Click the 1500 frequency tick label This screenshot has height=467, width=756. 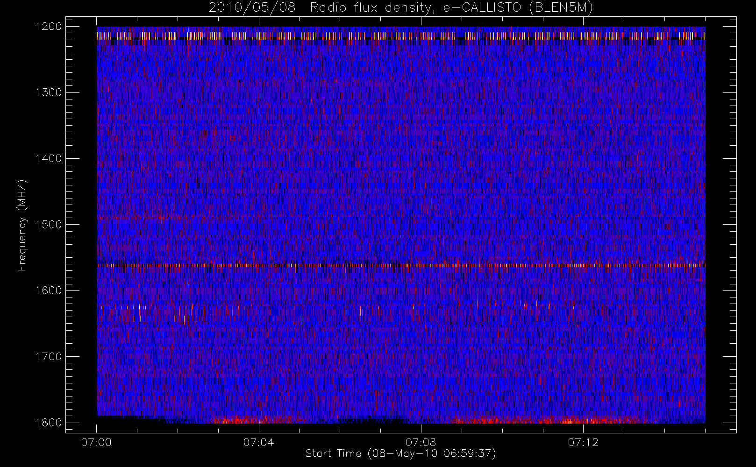coord(49,224)
